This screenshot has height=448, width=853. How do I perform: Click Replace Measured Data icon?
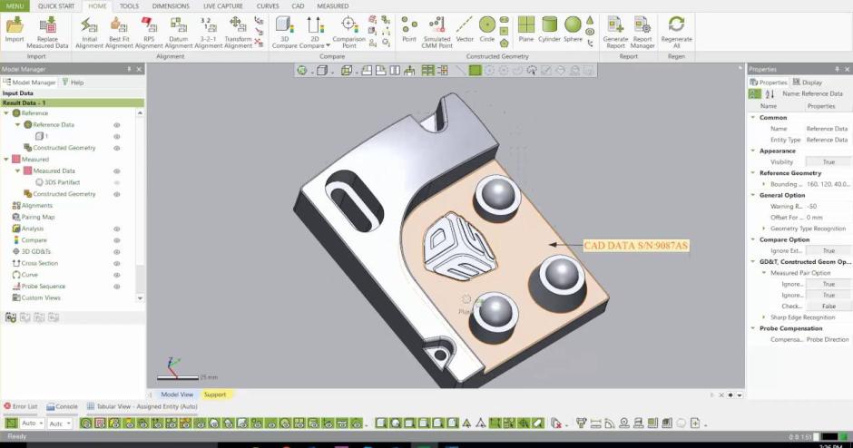coord(47,32)
